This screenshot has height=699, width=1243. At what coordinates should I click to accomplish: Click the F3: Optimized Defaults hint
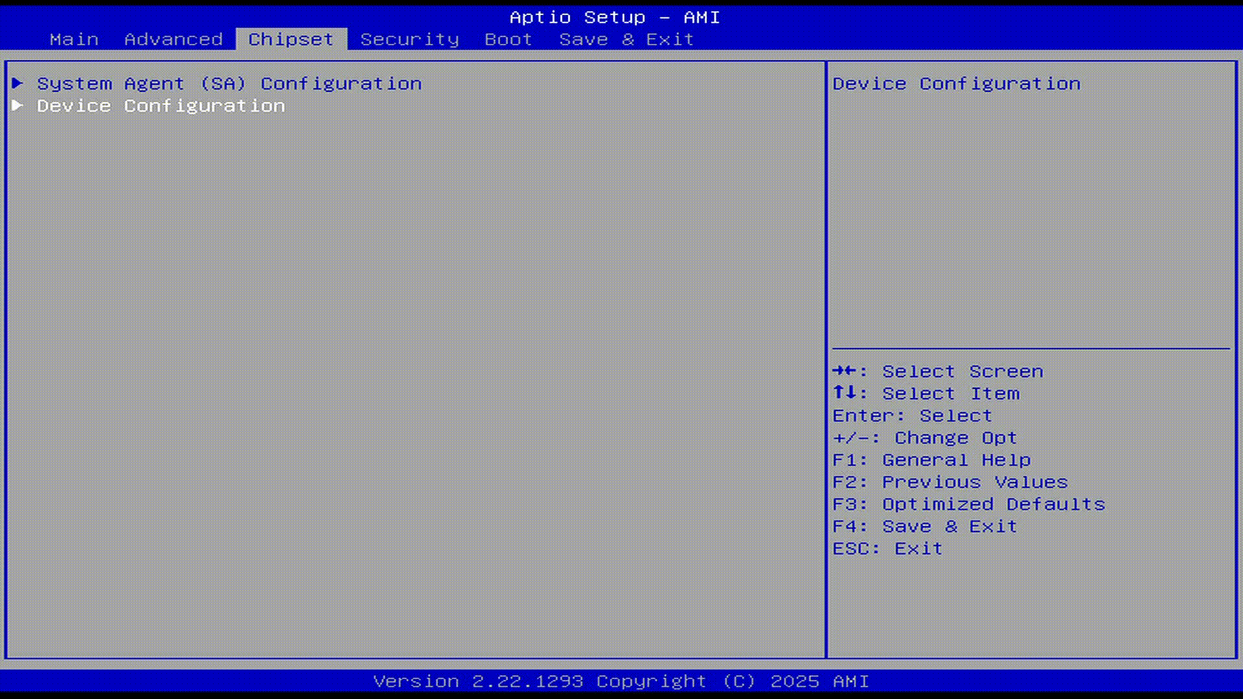(969, 504)
